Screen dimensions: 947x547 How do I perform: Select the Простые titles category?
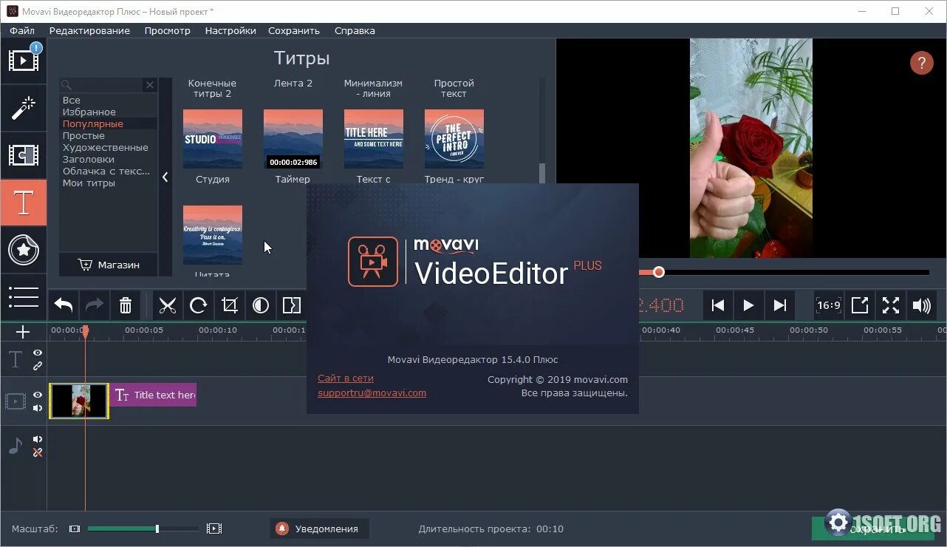[108, 135]
